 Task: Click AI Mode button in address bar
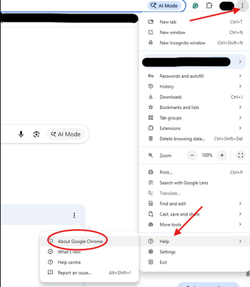[164, 6]
